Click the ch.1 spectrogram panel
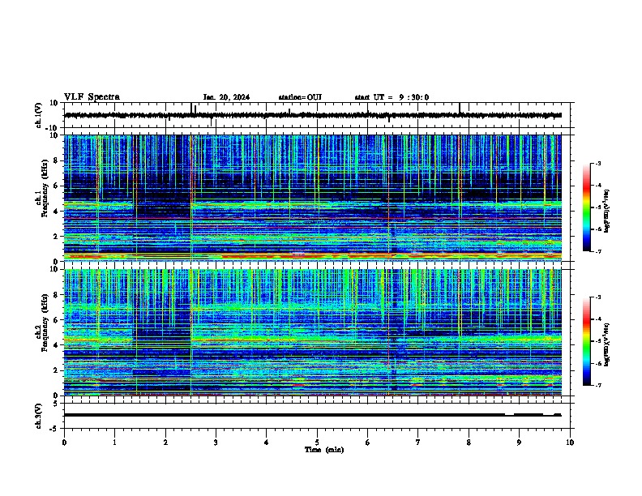 coord(319,198)
